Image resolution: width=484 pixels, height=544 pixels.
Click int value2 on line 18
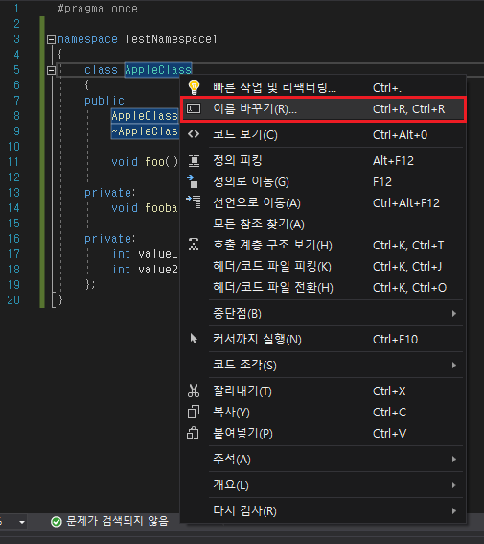click(145, 270)
